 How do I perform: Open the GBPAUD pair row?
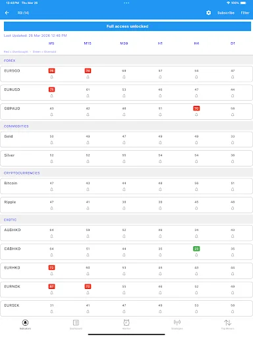pos(126,112)
